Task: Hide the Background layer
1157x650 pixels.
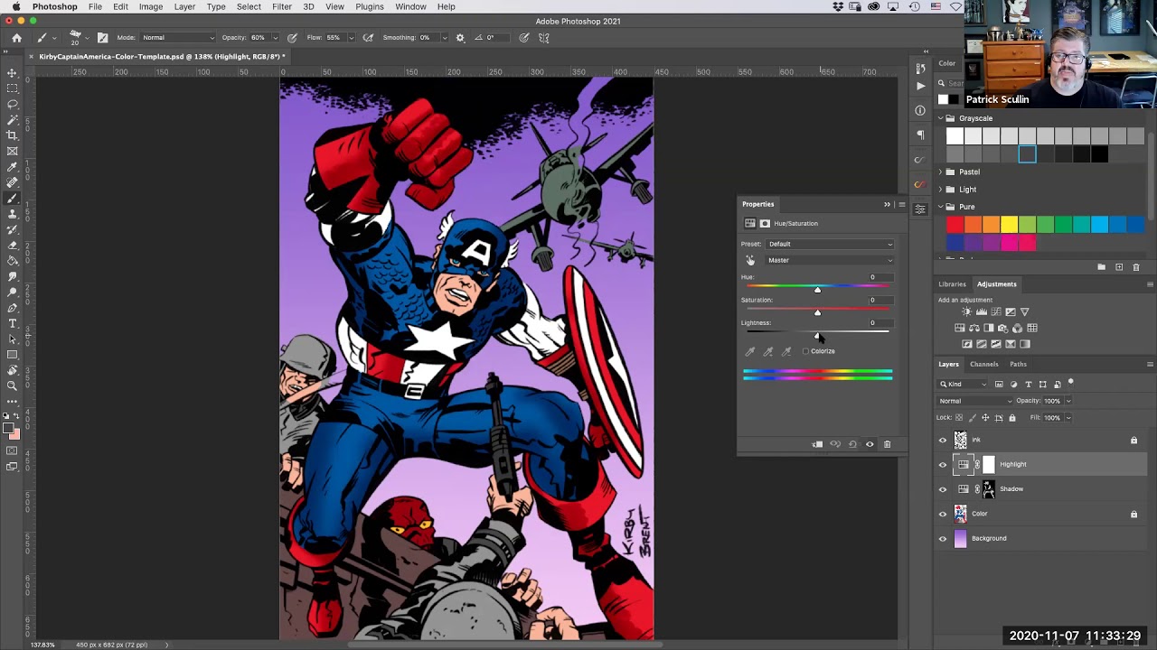Action: 943,539
